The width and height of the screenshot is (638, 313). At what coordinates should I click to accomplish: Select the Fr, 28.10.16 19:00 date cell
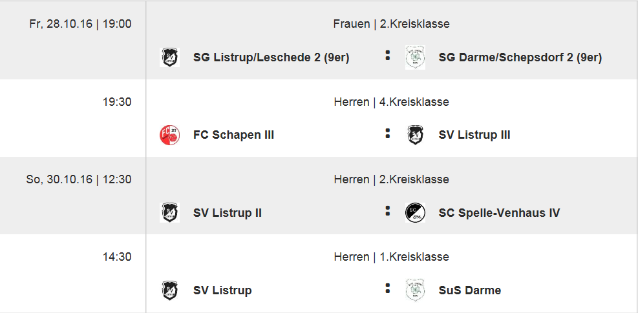click(81, 24)
